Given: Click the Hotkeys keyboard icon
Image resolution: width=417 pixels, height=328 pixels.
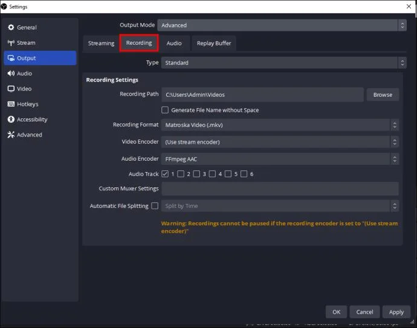Looking at the screenshot, I should tap(11, 104).
